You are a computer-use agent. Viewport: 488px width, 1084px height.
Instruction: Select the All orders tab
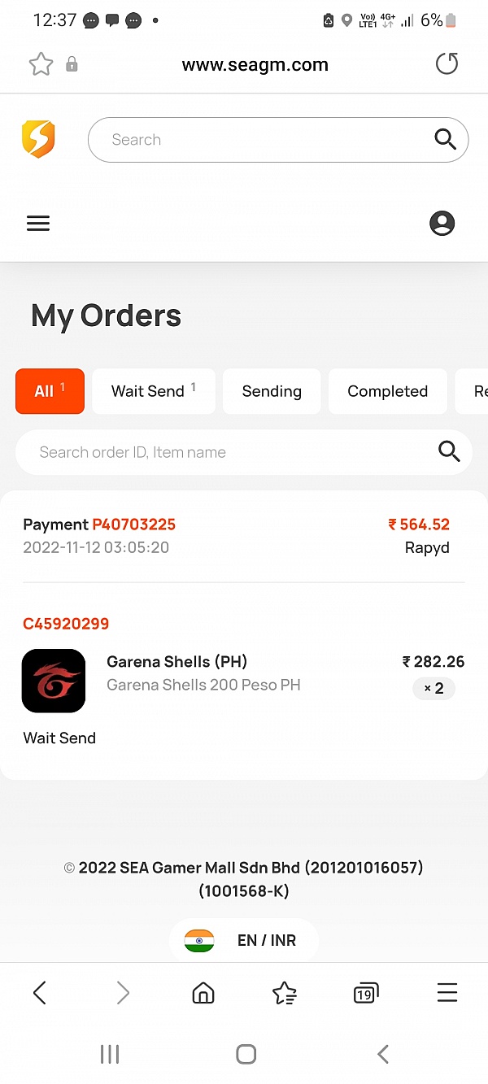(x=50, y=391)
